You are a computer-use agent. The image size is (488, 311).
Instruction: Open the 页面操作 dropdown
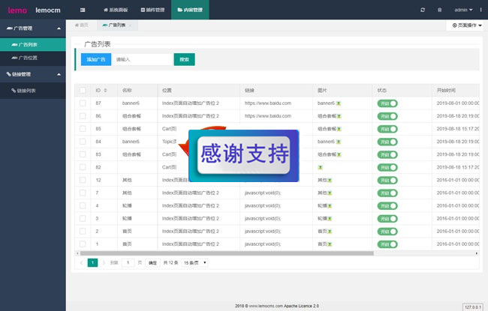467,25
